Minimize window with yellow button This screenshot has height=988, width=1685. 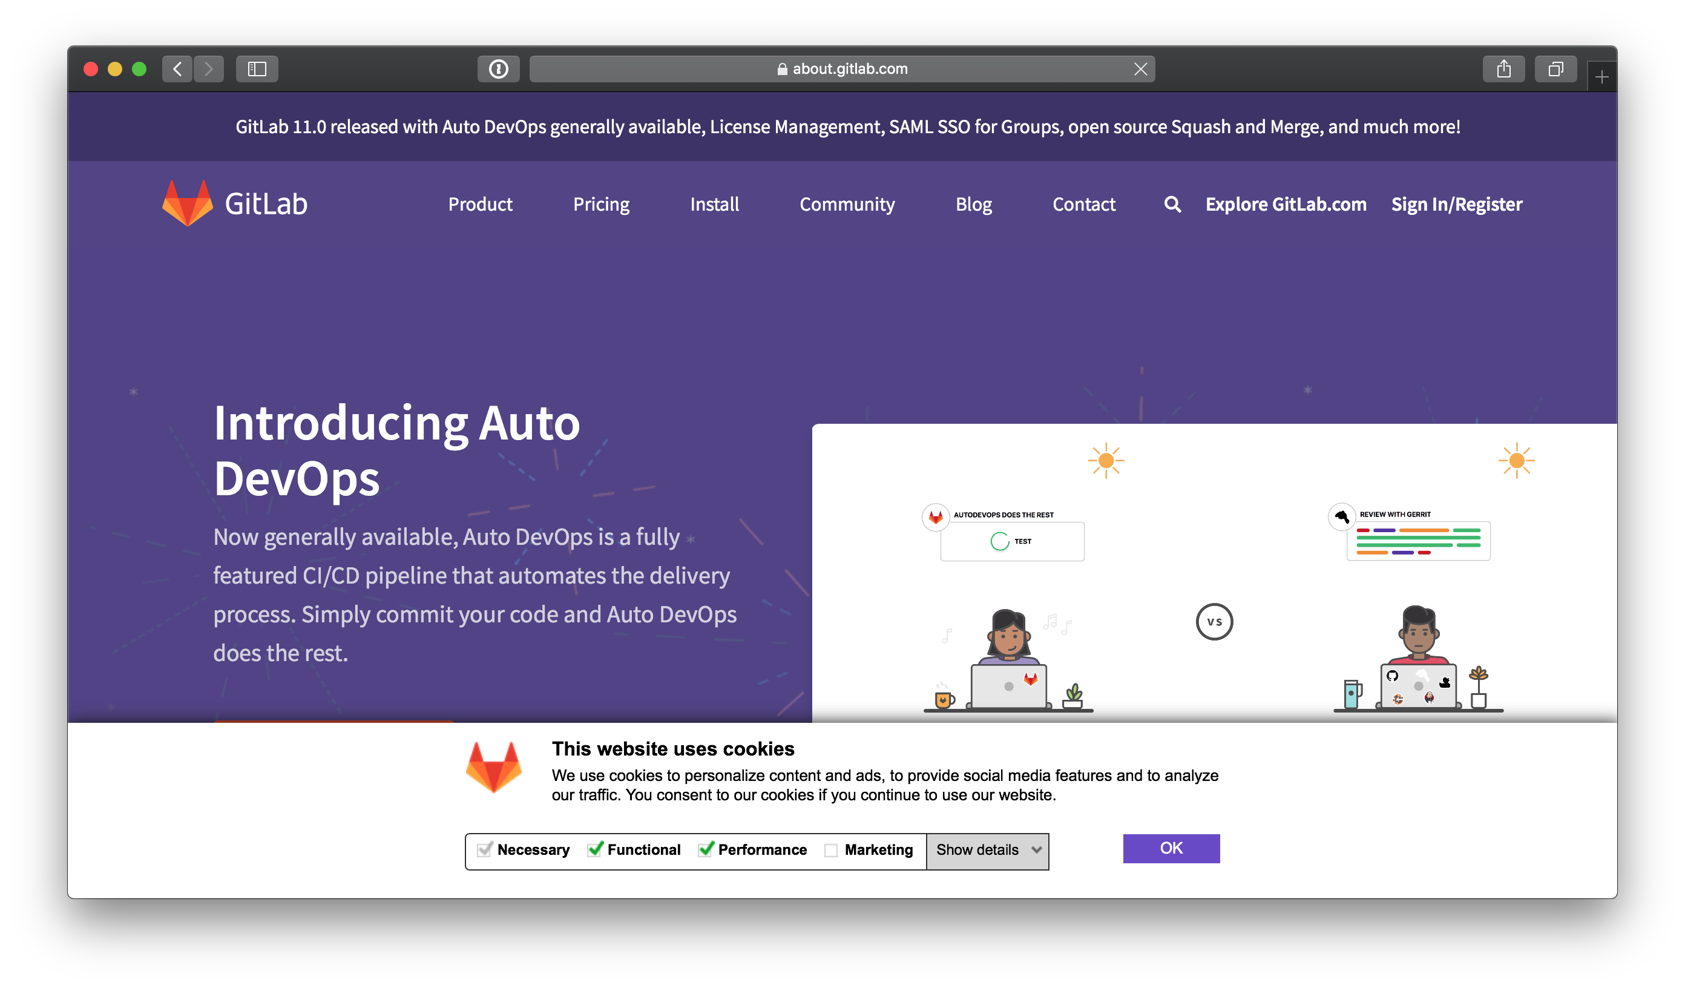pos(115,69)
